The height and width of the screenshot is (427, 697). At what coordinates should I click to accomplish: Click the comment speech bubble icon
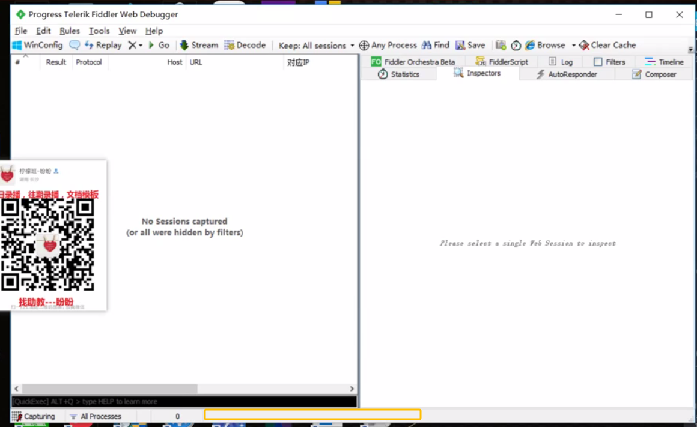coord(75,45)
